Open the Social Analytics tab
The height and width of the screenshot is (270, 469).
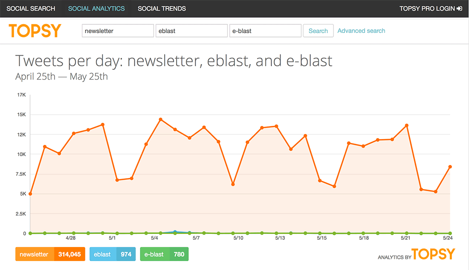pyautogui.click(x=96, y=9)
